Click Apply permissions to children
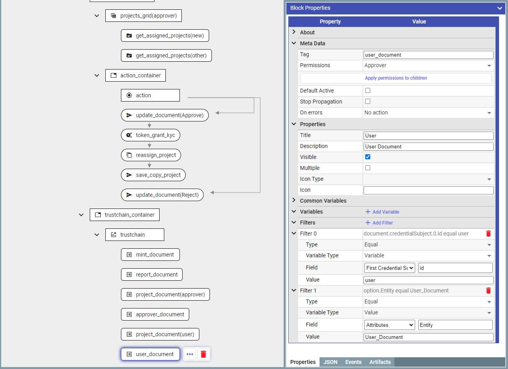508x369 pixels. tap(396, 78)
